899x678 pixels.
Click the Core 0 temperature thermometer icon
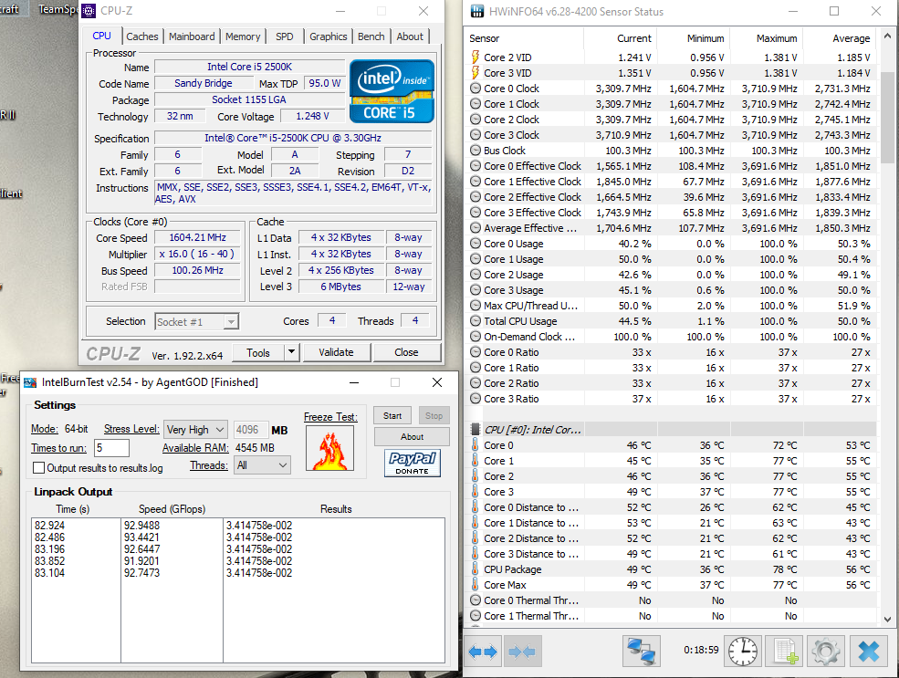click(x=475, y=445)
